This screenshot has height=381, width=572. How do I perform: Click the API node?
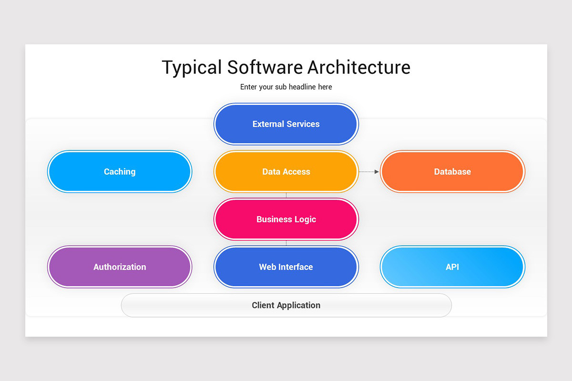click(452, 267)
